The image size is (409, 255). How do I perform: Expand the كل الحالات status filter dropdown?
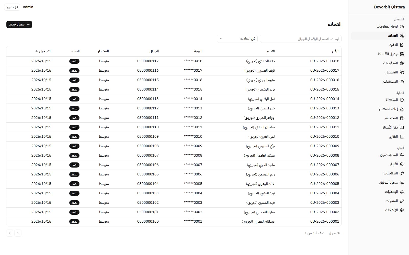click(237, 39)
